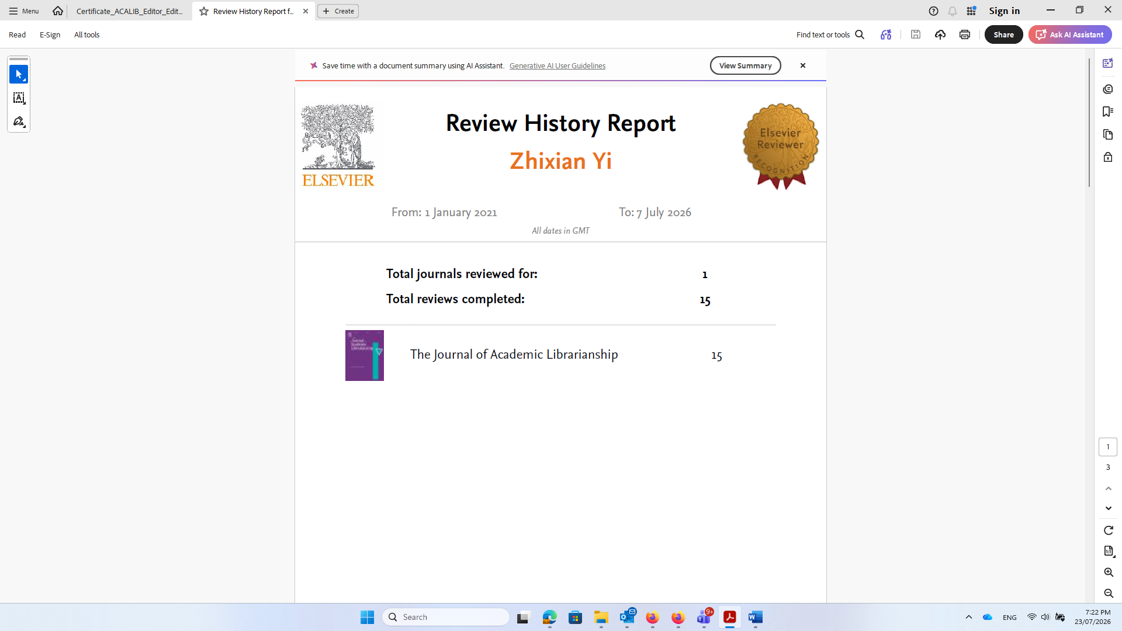Go to the previous page arrow
This screenshot has height=631, width=1122.
click(1109, 488)
